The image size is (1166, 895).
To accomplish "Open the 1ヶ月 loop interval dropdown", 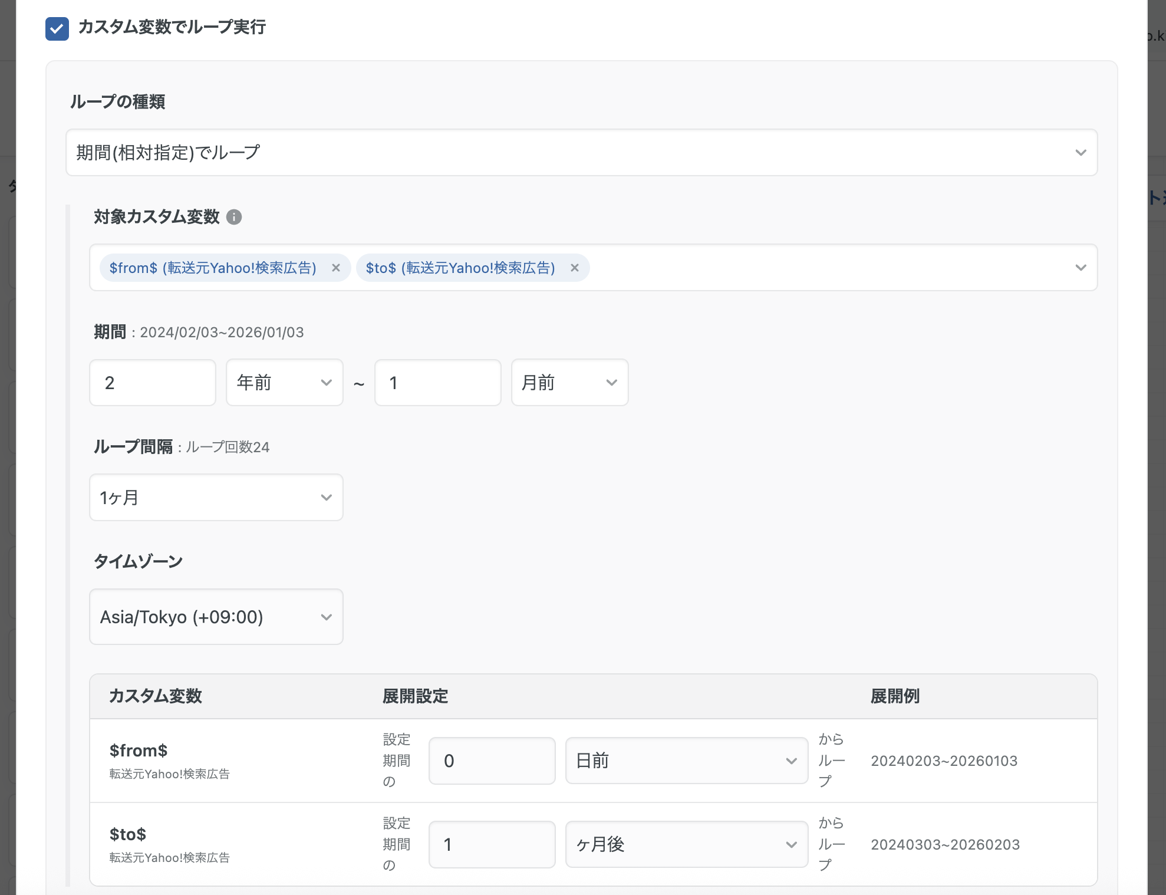I will click(x=216, y=498).
